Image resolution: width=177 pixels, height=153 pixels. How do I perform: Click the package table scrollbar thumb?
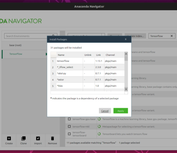coord(126,58)
